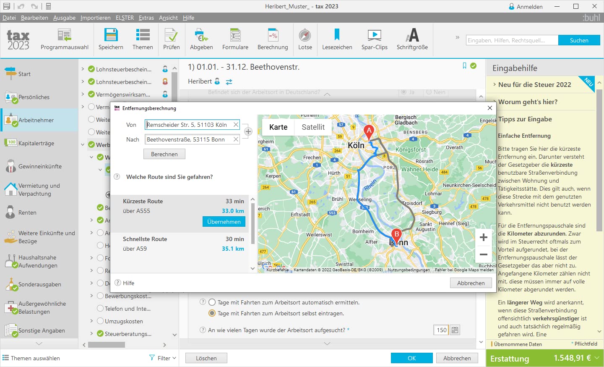Open Renten section in sidebar
604x367 pixels.
[x=39, y=212]
